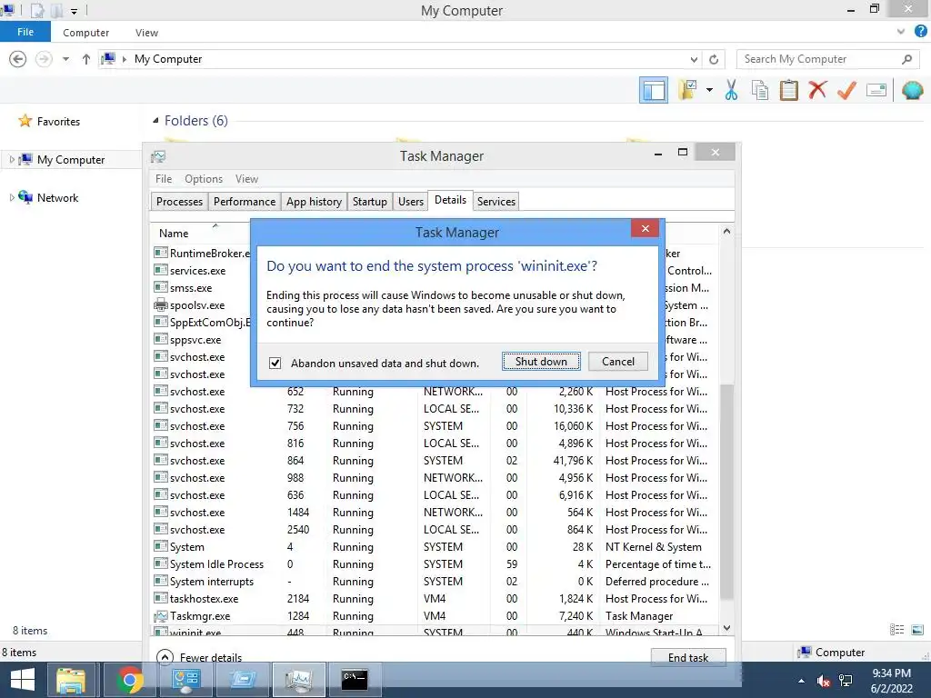Viewport: 931px width, 698px height.
Task: Click the Properties card icon in toolbar
Action: point(876,90)
